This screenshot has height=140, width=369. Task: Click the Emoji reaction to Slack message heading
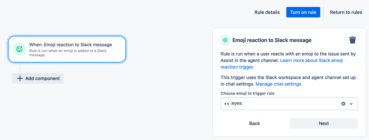pos(272,40)
